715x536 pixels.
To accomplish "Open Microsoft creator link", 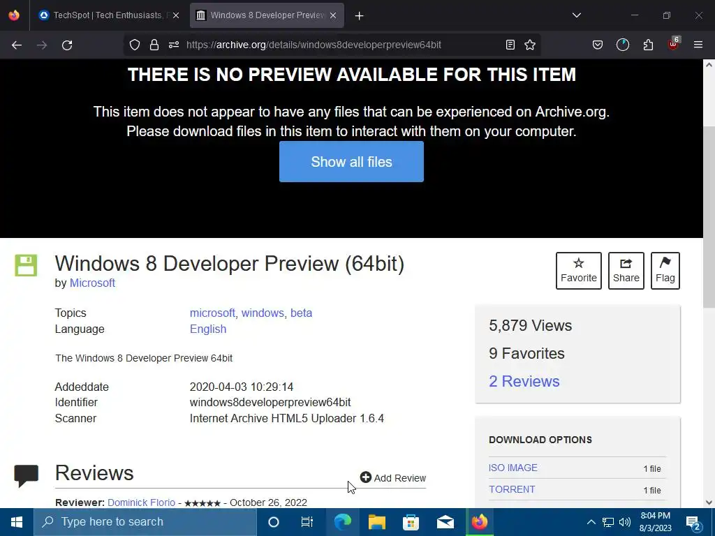I will [92, 283].
